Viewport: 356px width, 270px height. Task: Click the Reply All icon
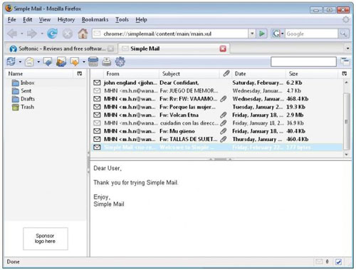61,62
